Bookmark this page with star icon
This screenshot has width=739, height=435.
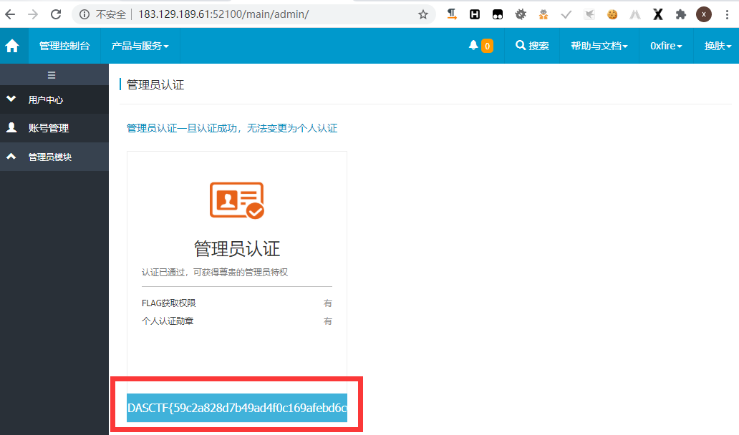point(423,14)
